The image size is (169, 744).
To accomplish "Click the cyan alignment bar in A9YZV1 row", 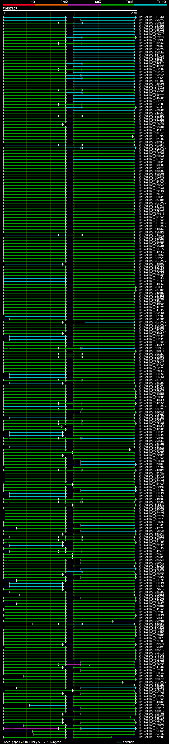I will point(48,705).
